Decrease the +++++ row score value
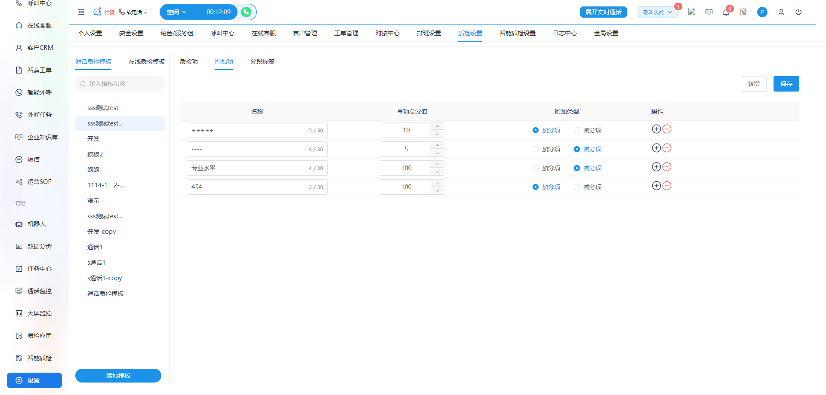 pyautogui.click(x=437, y=134)
